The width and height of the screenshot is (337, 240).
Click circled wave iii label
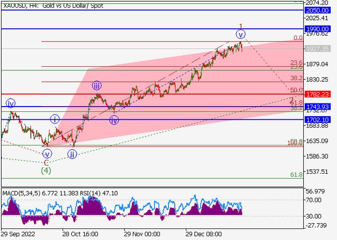click(x=97, y=86)
